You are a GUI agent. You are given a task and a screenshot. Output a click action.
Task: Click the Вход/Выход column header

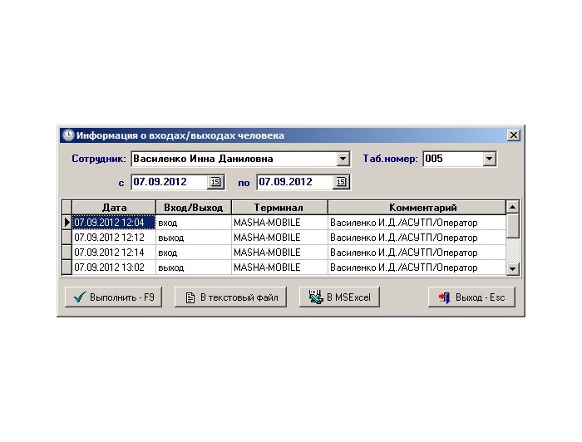pos(193,208)
